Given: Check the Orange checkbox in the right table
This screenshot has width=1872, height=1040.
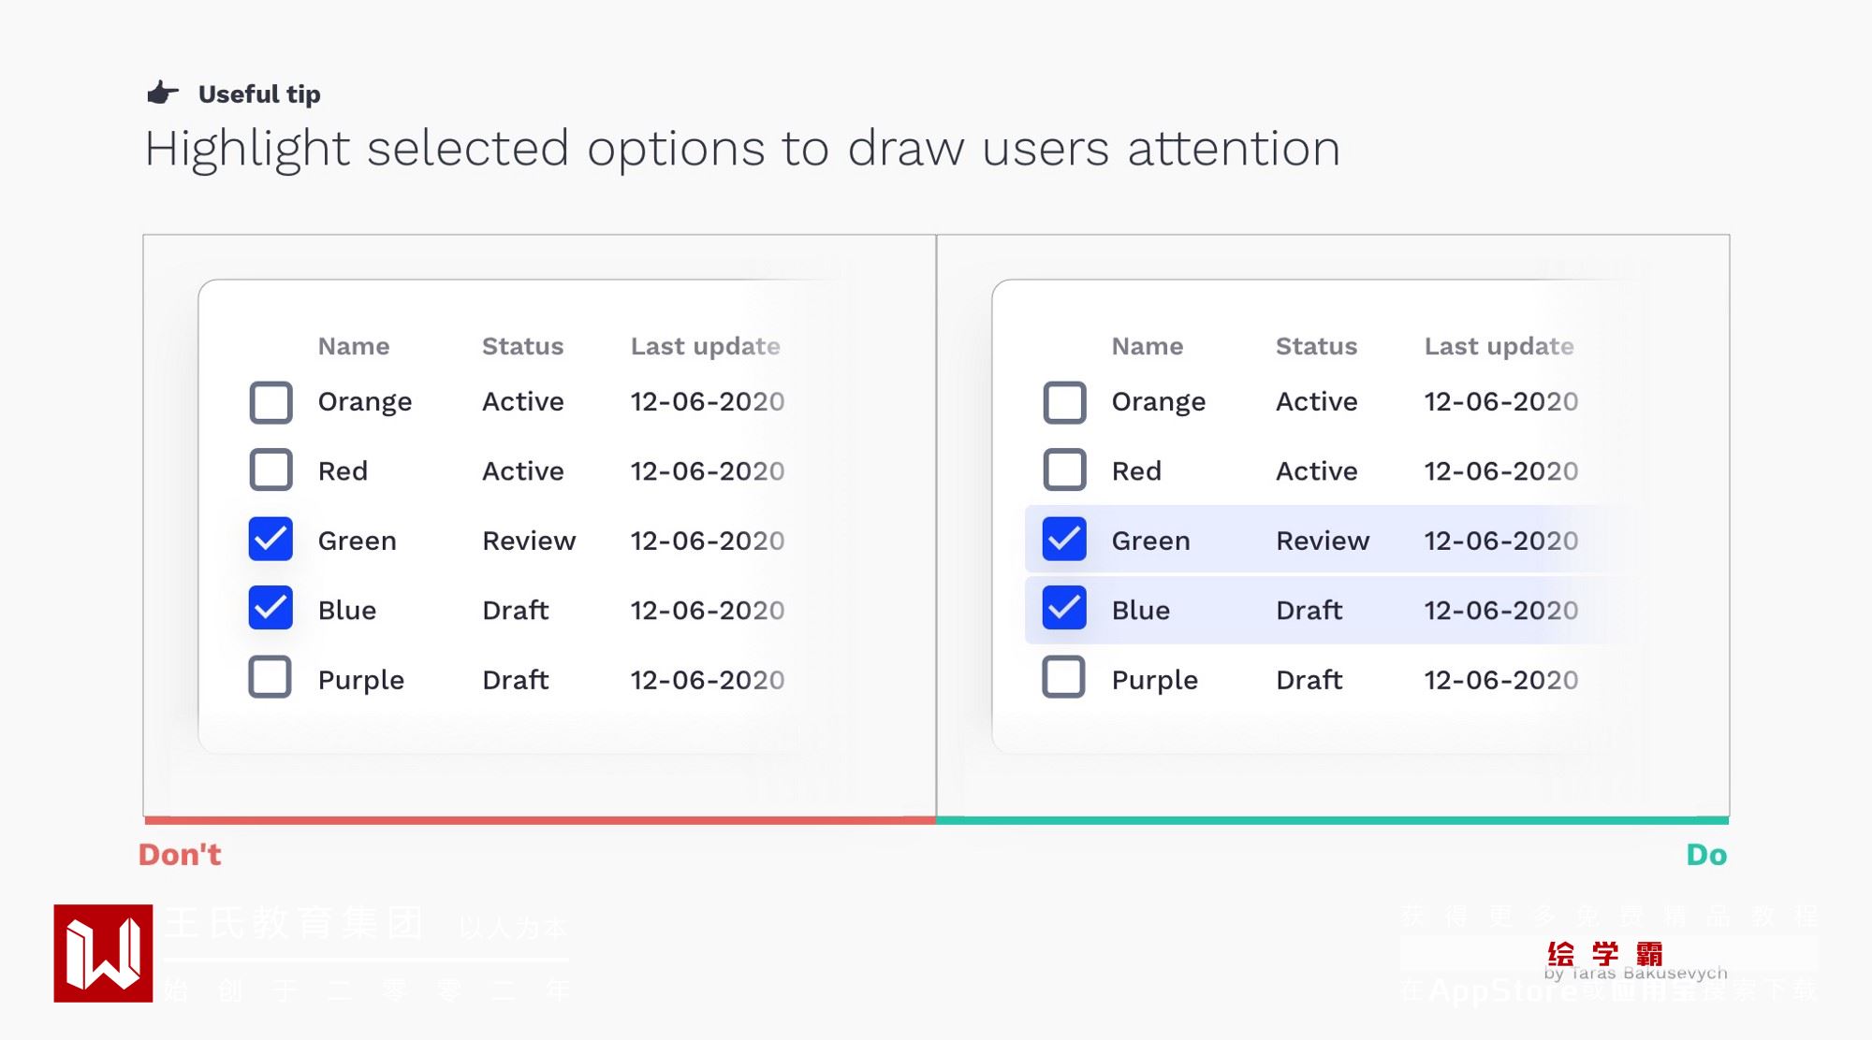Looking at the screenshot, I should (x=1064, y=402).
